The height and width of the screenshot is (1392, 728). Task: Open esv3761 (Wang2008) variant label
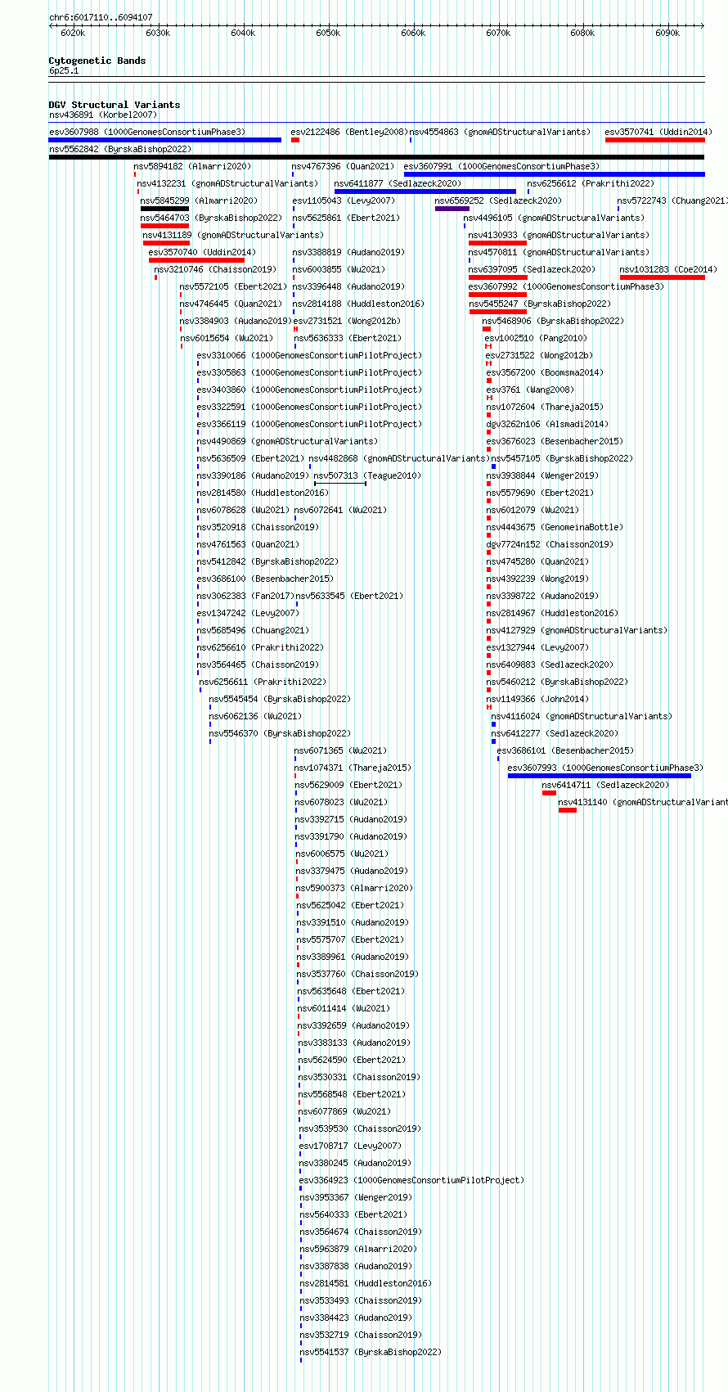(530, 390)
